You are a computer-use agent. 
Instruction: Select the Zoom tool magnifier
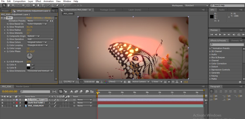coord(13,5)
